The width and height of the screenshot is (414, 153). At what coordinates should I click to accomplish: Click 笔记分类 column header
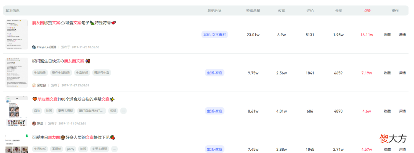[215, 11]
